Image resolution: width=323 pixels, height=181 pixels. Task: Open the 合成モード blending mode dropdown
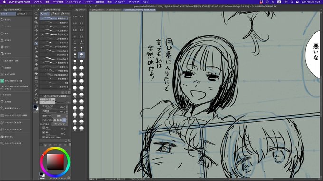pos(59,116)
